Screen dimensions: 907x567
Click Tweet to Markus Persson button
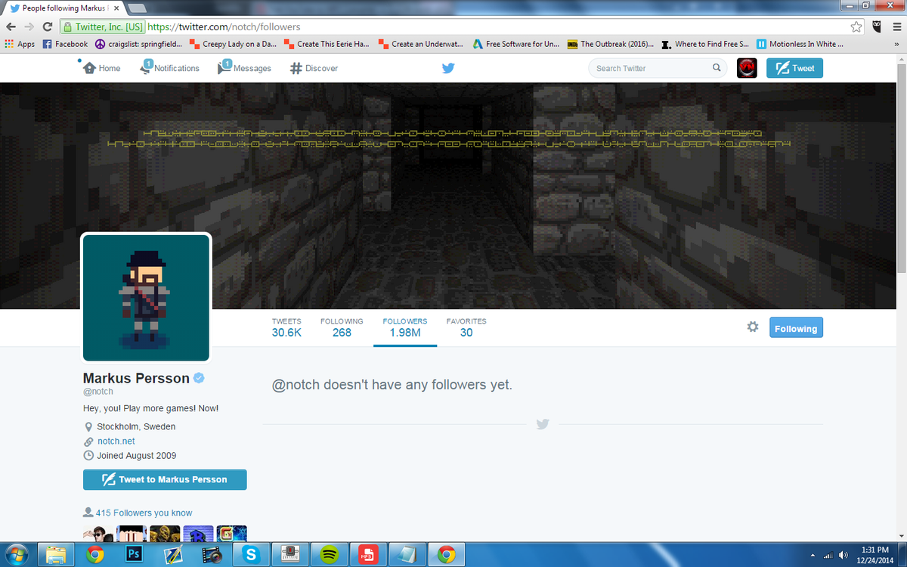(165, 479)
